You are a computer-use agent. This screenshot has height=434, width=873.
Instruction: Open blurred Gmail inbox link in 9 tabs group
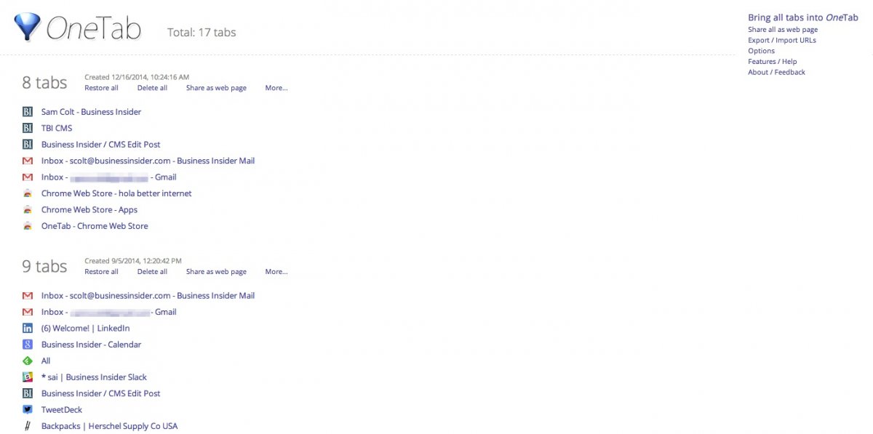click(x=108, y=312)
